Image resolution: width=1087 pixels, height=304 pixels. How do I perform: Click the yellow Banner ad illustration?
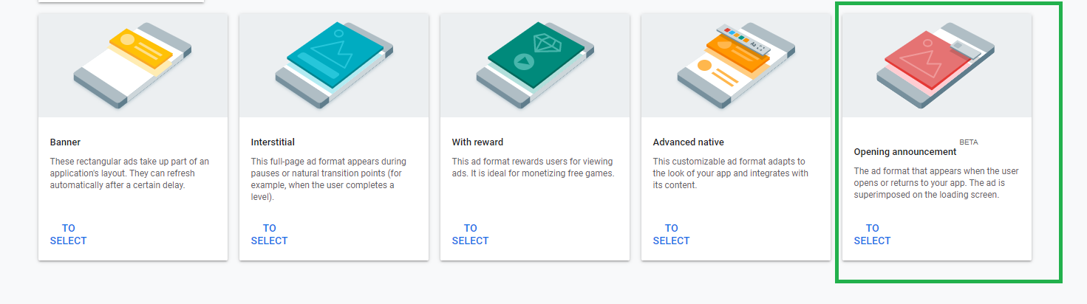tap(133, 66)
